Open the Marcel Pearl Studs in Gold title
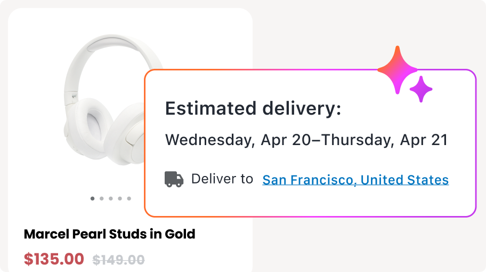 pyautogui.click(x=109, y=234)
